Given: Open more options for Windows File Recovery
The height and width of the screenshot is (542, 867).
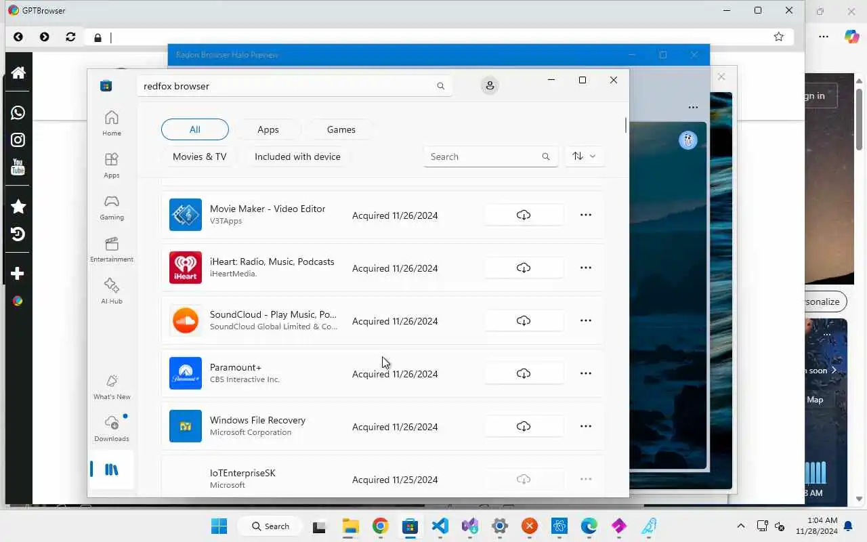Looking at the screenshot, I should click(586, 426).
